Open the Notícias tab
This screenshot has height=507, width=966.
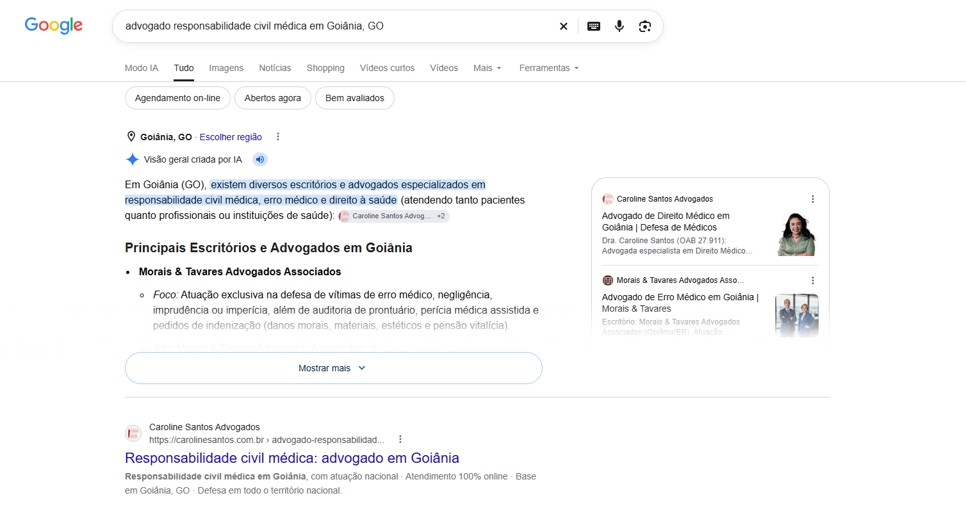(x=275, y=68)
